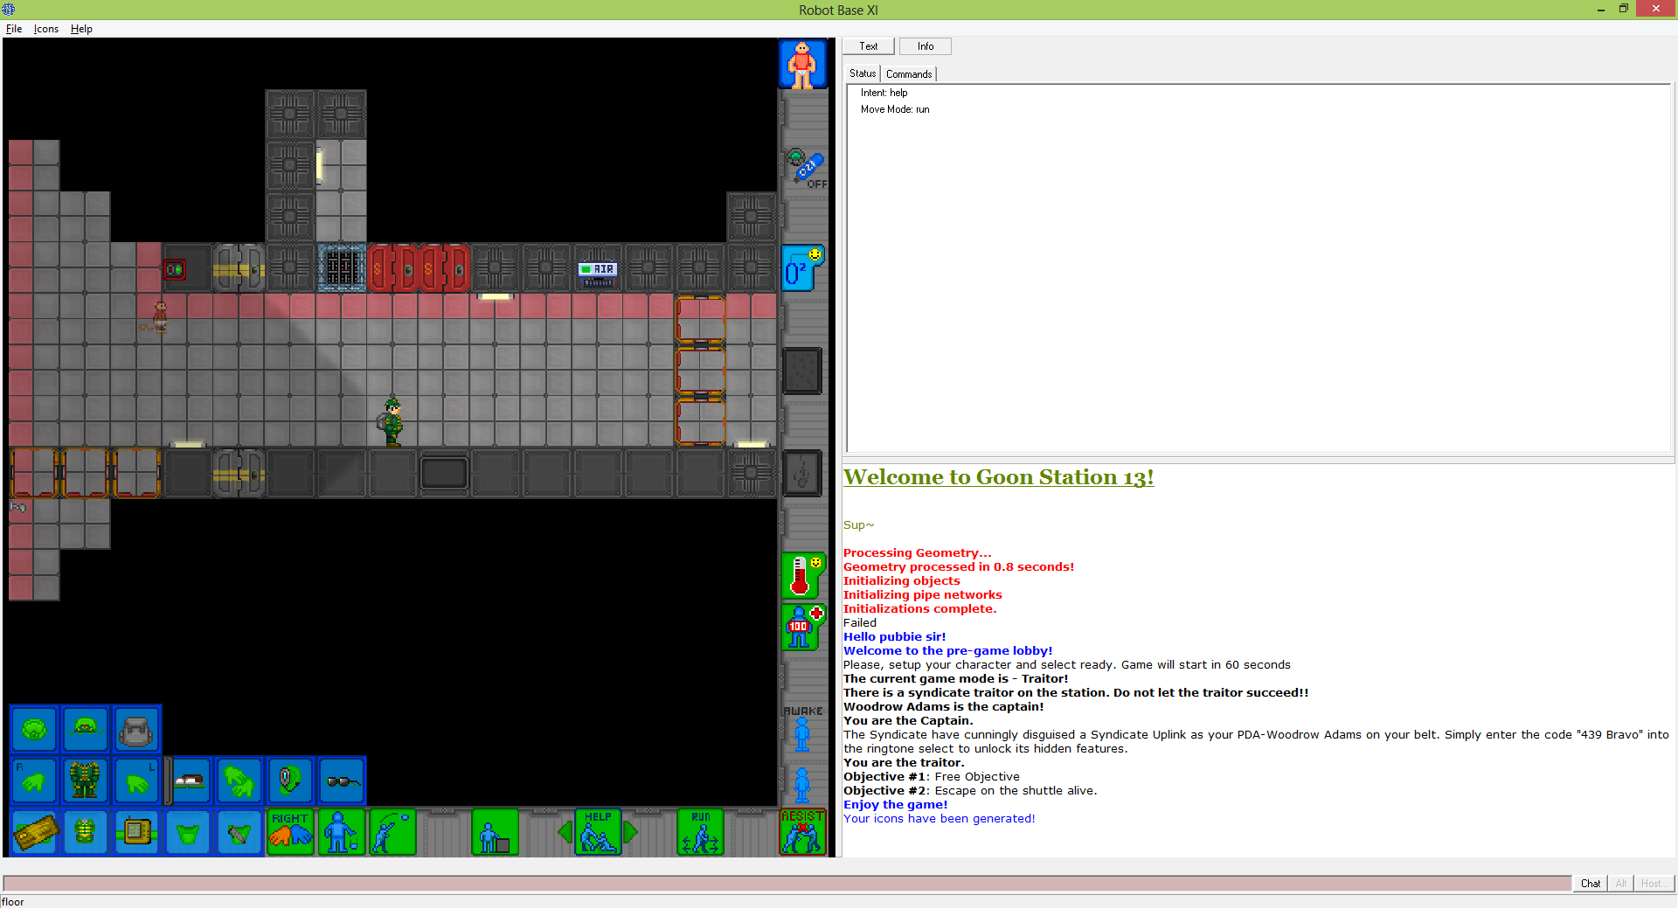Click the AIR alarm wall panel
This screenshot has width=1678, height=909.
(598, 272)
